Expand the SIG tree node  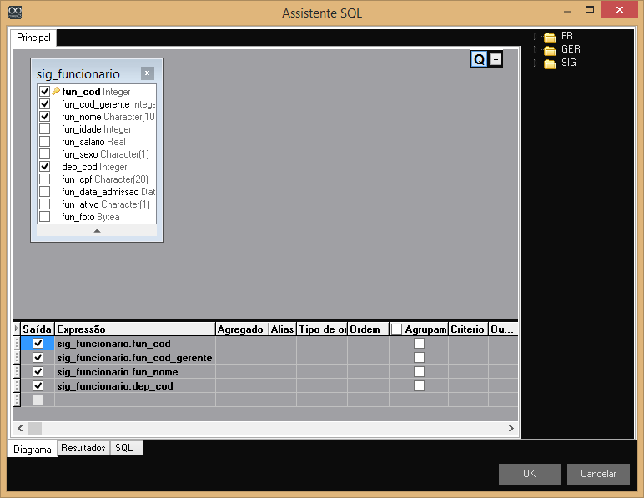coord(535,63)
